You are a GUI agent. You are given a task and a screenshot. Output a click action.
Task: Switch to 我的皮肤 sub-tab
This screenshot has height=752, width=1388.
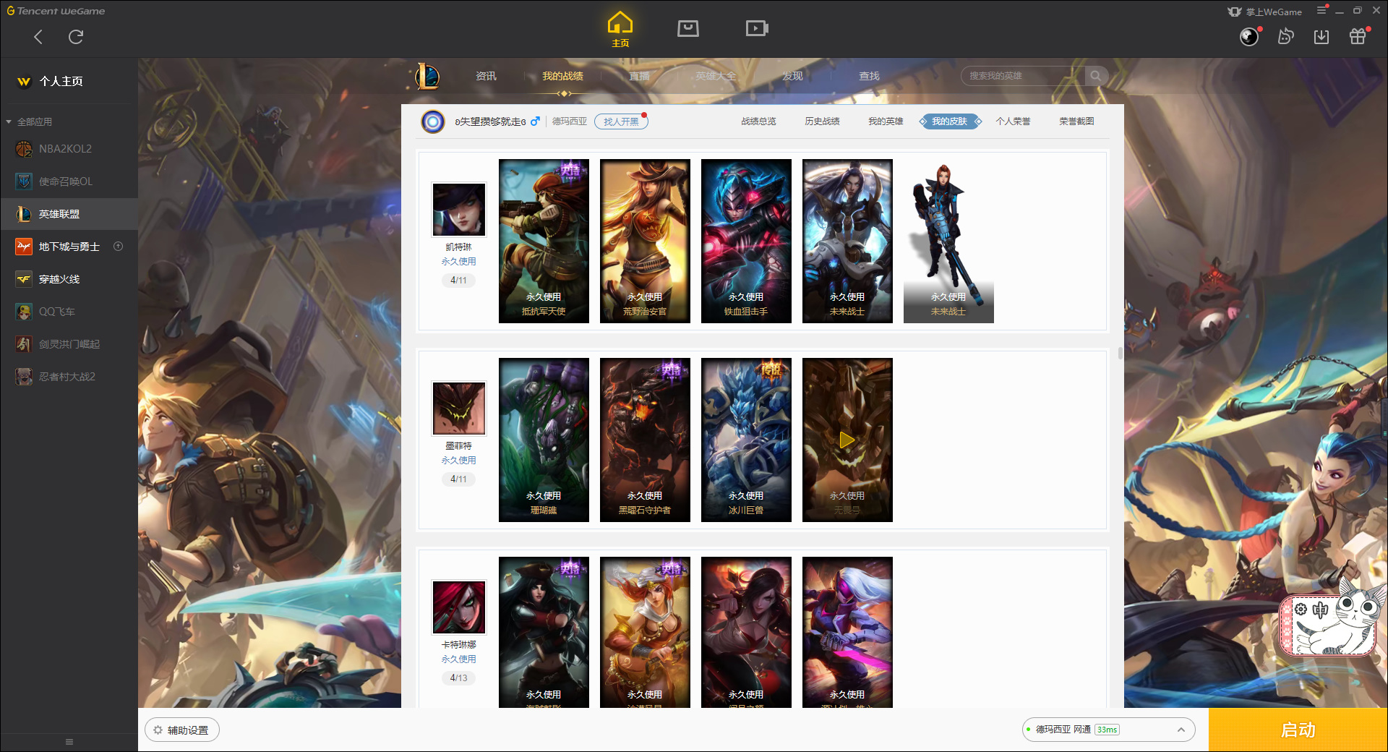(950, 121)
